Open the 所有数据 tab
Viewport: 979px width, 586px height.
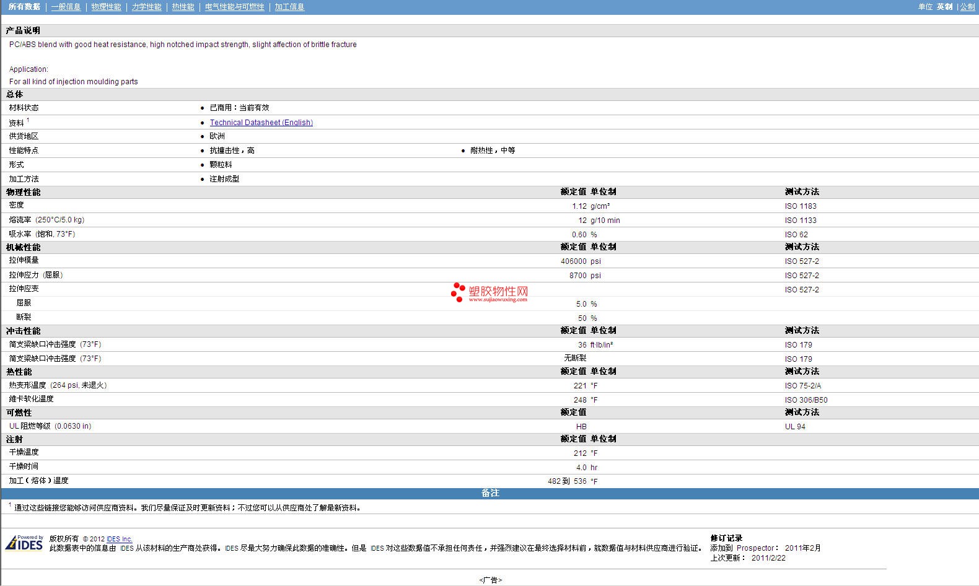pyautogui.click(x=24, y=7)
